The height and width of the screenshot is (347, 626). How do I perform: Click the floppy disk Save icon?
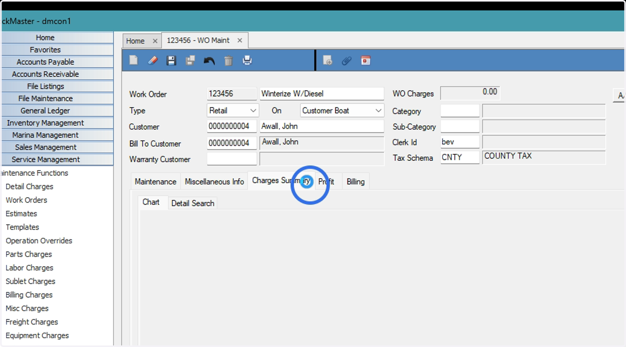(171, 61)
